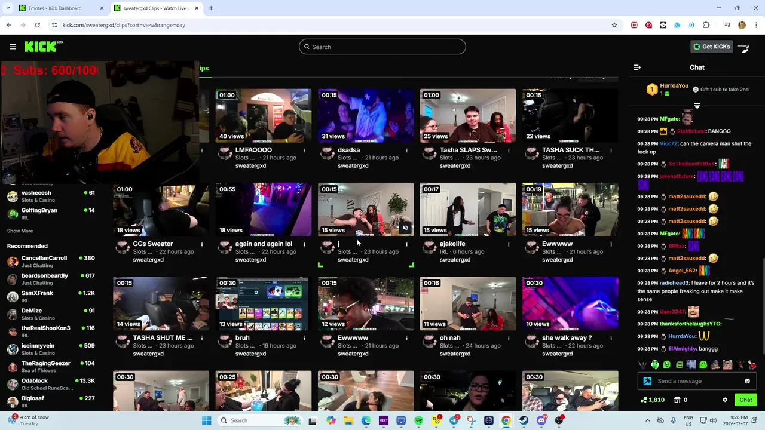
Task: Click the 1,810 channel points balance
Action: 652,400
